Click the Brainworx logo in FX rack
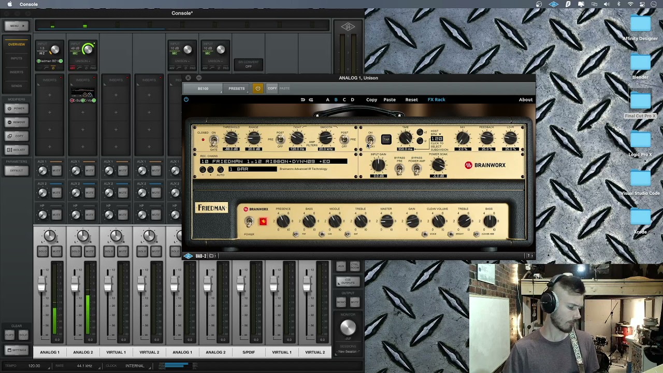Screen dimensions: 663x373 (x=485, y=165)
